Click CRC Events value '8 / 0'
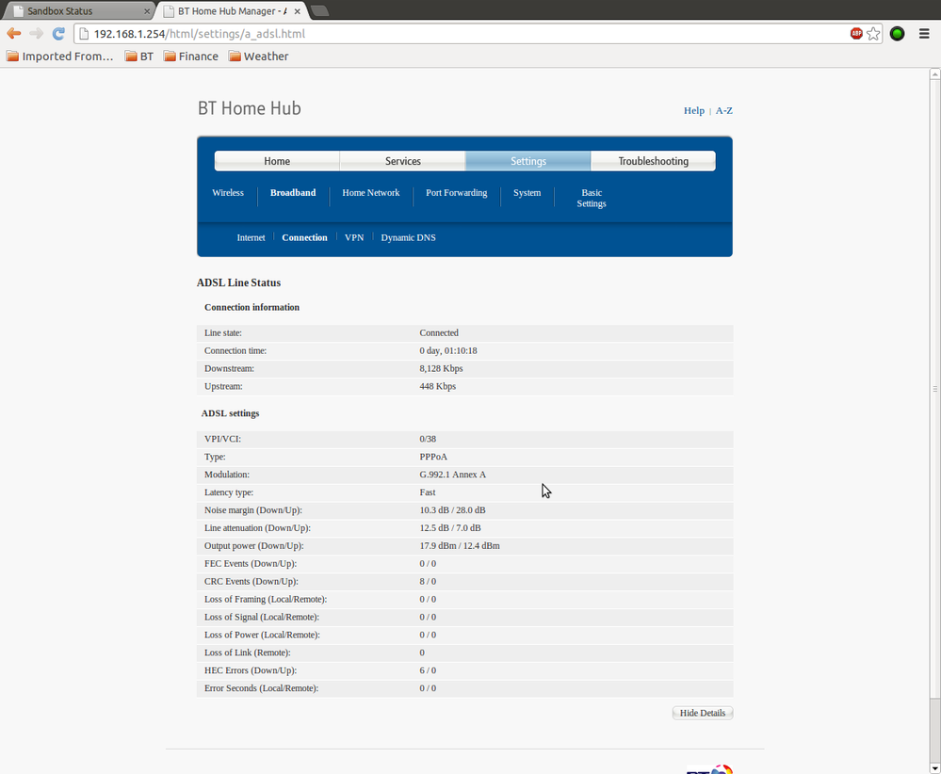This screenshot has height=774, width=941. 428,581
